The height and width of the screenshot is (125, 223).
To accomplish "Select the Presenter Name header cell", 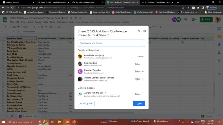I will [22, 39].
